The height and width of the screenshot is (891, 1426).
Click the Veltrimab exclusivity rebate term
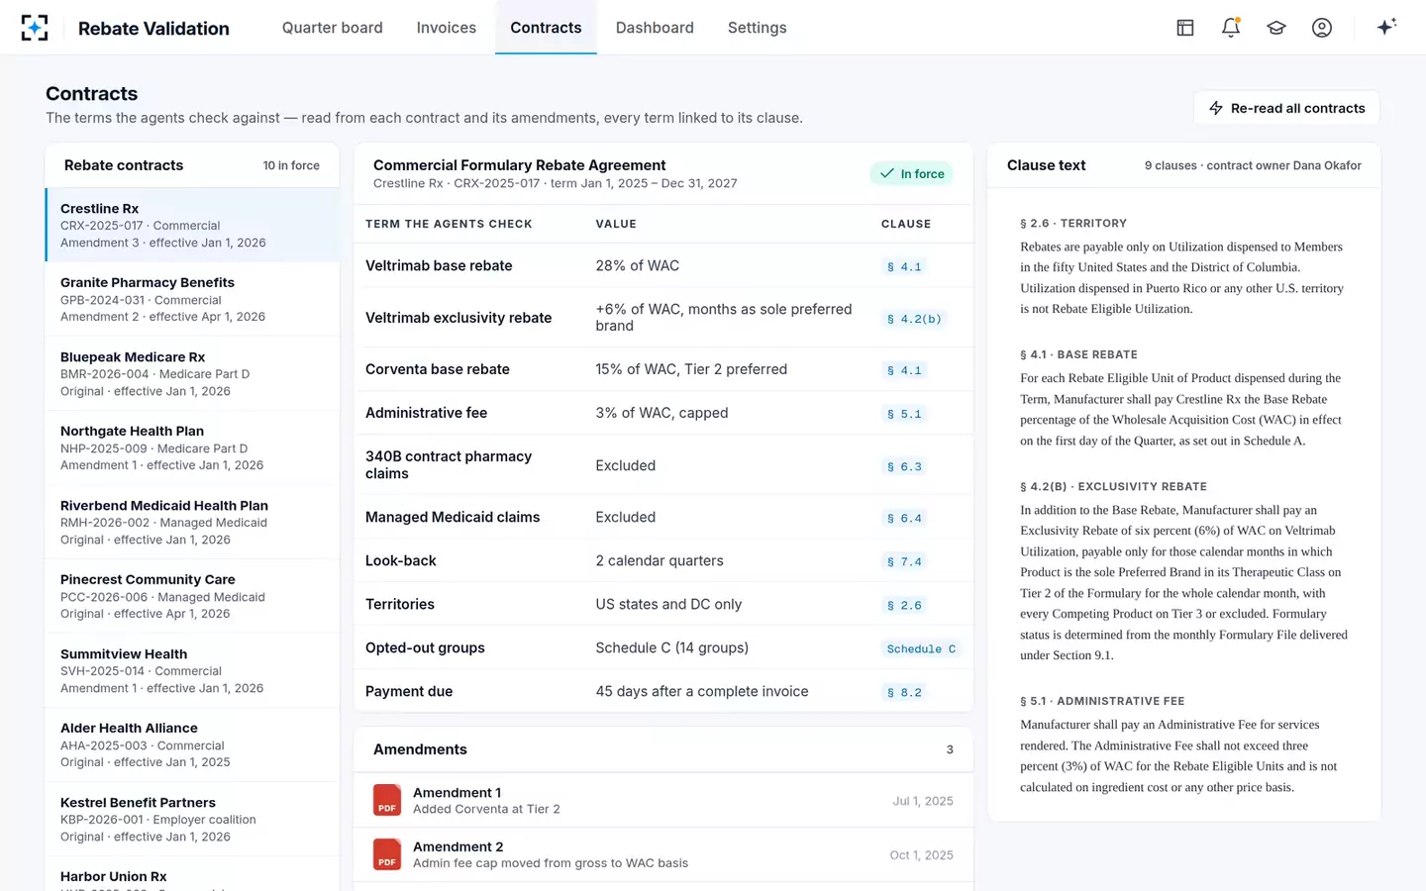pos(458,318)
